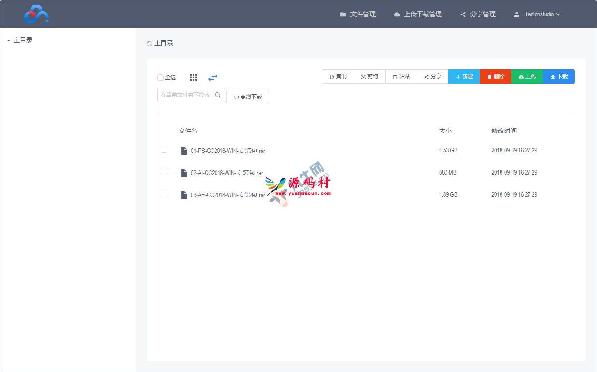
Task: Switch to grid view icon
Action: coord(193,78)
